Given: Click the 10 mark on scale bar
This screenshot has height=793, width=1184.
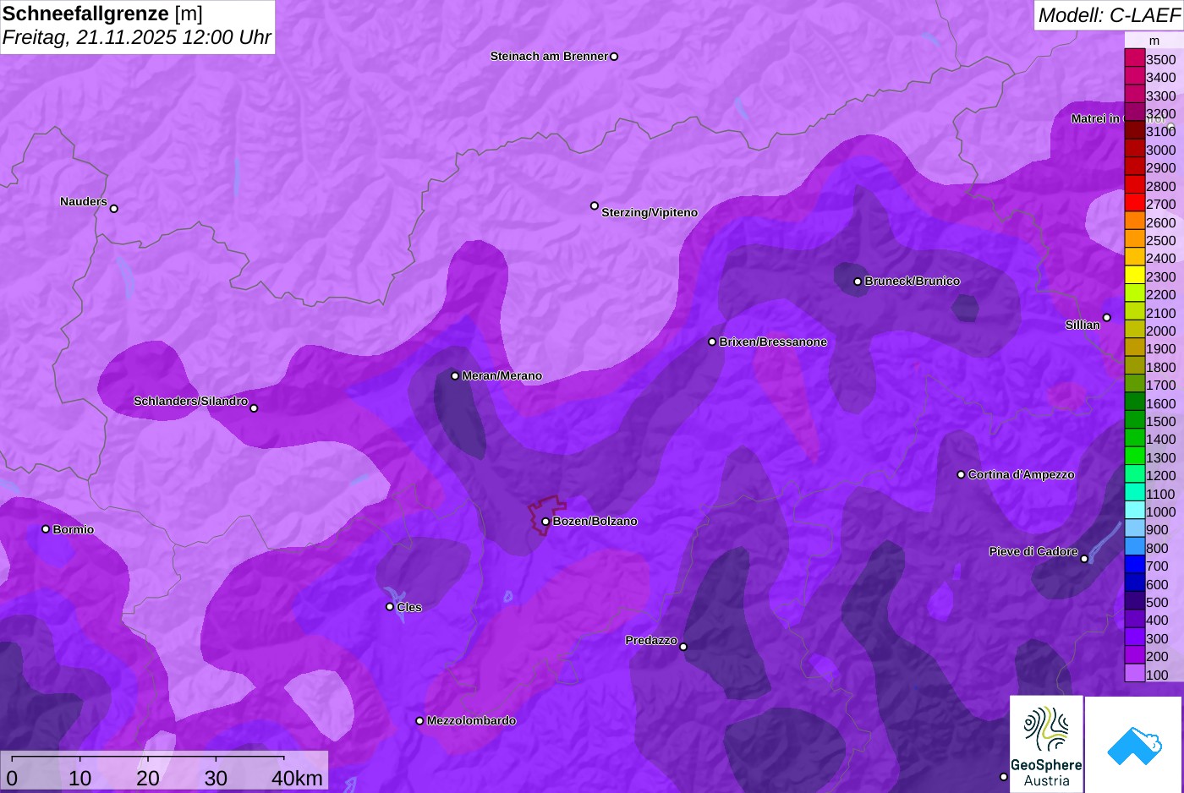Looking at the screenshot, I should 80,778.
